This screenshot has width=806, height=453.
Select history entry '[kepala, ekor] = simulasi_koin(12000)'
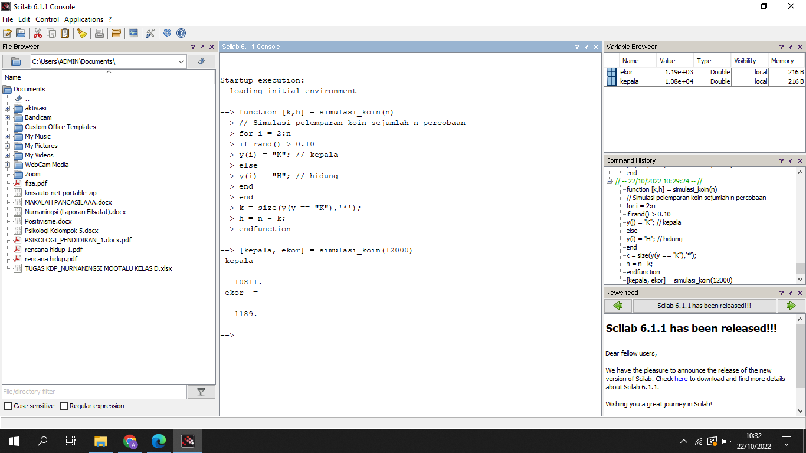point(679,280)
